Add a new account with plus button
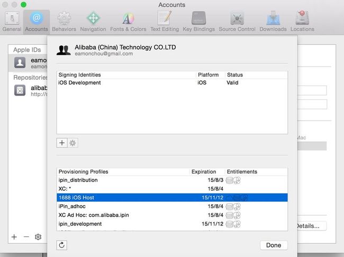Image resolution: width=344 pixels, height=257 pixels. [x=14, y=237]
